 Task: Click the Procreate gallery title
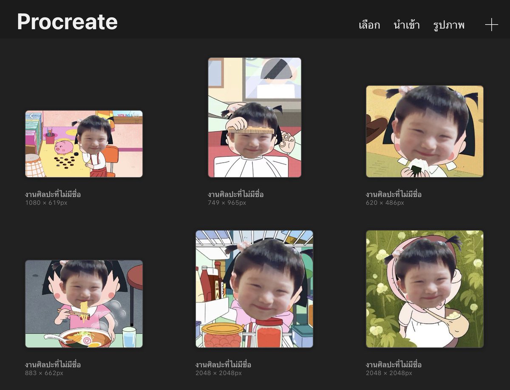click(67, 21)
